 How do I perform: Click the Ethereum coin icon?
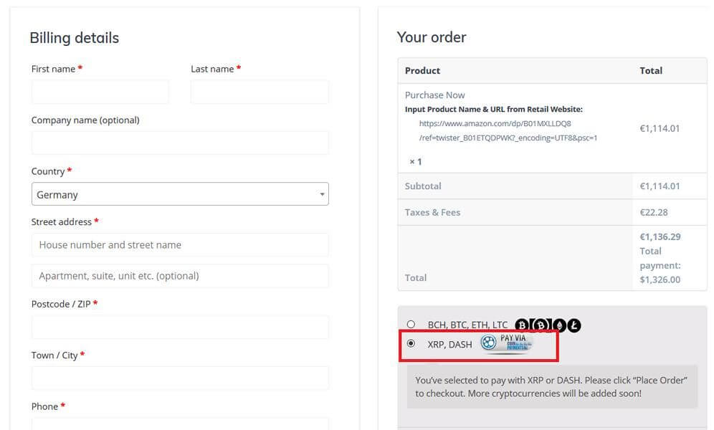point(559,326)
